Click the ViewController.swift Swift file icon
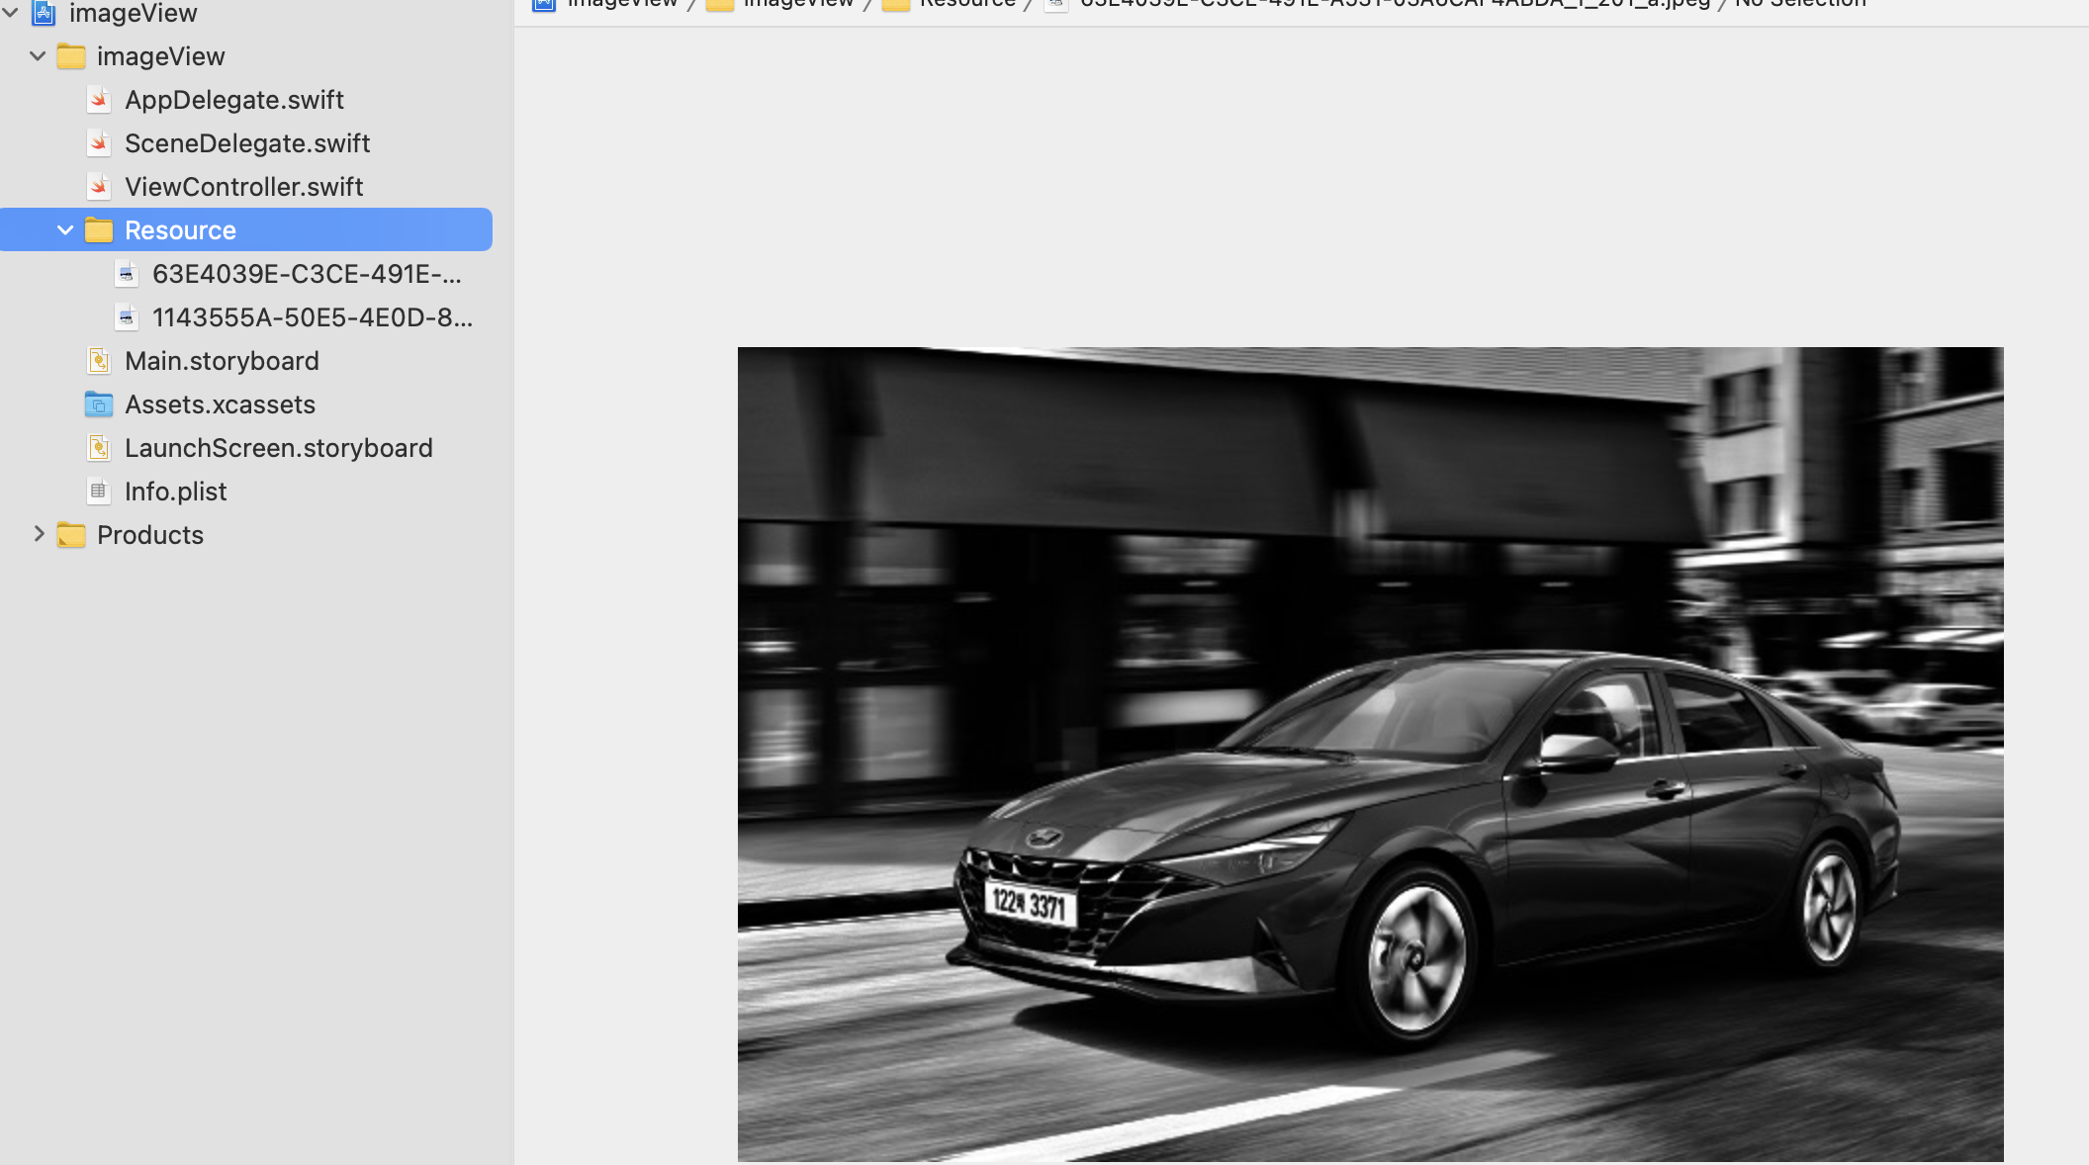This screenshot has width=2089, height=1165. click(98, 187)
